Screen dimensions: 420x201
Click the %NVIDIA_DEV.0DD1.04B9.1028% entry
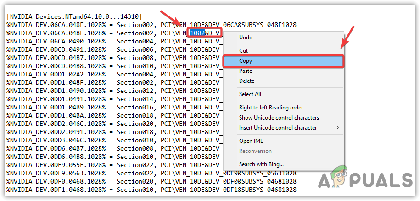(56, 108)
